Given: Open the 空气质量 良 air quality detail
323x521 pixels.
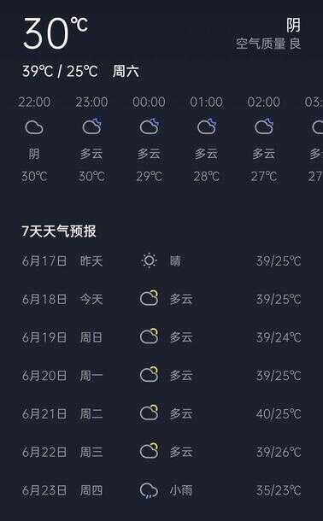Looking at the screenshot, I should 268,44.
